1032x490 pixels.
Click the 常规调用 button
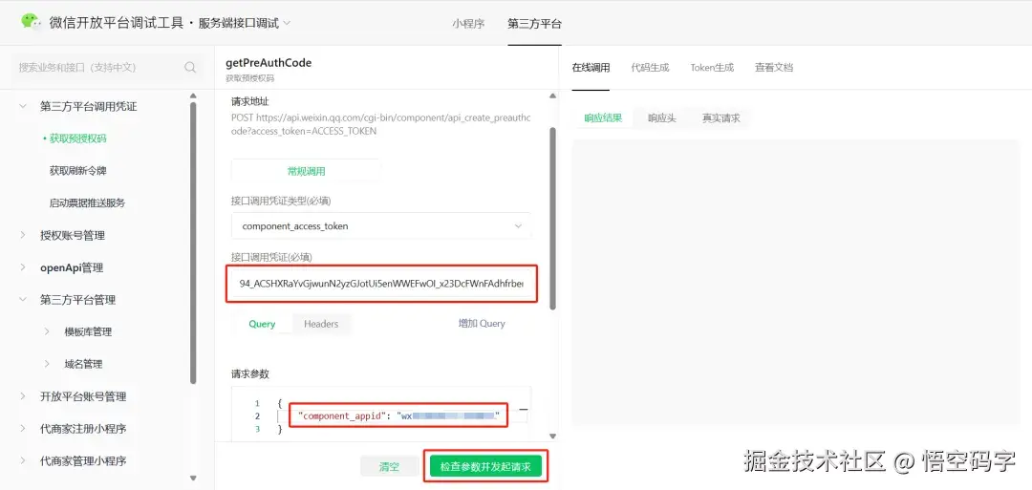point(306,171)
